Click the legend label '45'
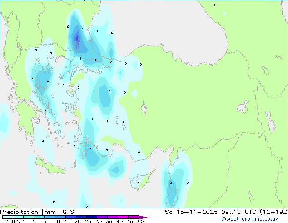 (x=130, y=221)
